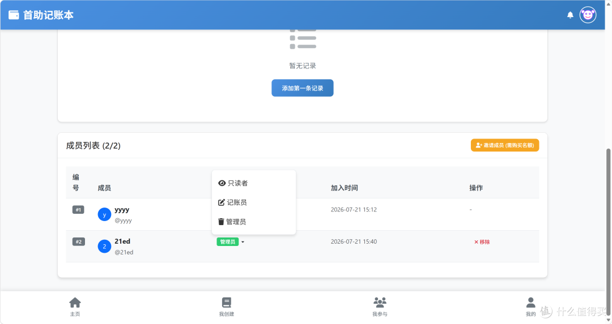This screenshot has width=612, height=324.
Task: Click the edit icon beside 记账员
Action: (x=222, y=202)
